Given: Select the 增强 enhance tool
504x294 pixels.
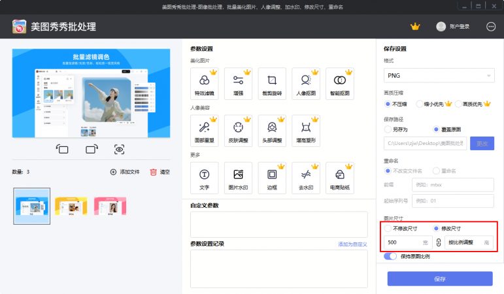Looking at the screenshot, I should [x=238, y=84].
